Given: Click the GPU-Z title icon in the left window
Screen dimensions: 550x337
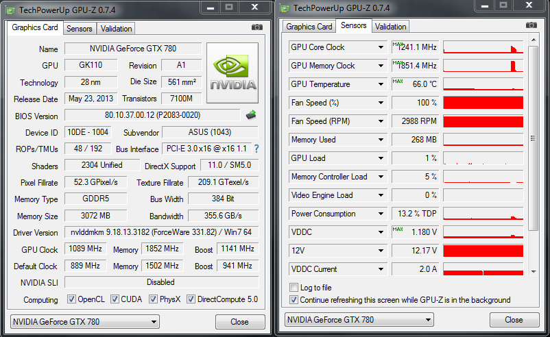Looking at the screenshot, I should (x=11, y=10).
